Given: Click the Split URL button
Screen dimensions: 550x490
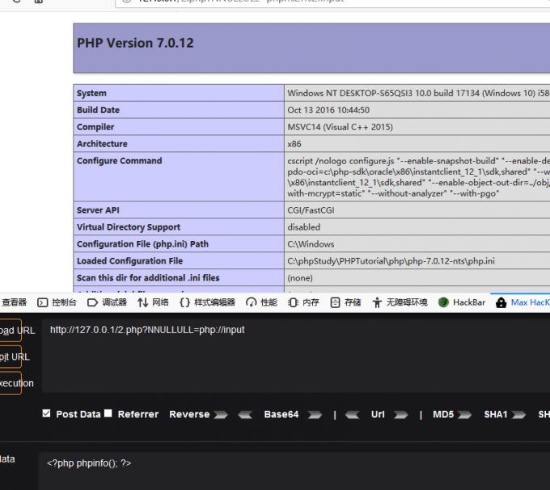Looking at the screenshot, I should coord(11,357).
